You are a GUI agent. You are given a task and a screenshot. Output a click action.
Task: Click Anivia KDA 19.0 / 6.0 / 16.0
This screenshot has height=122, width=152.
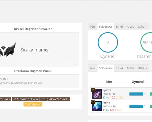pyautogui.click(x=112, y=110)
